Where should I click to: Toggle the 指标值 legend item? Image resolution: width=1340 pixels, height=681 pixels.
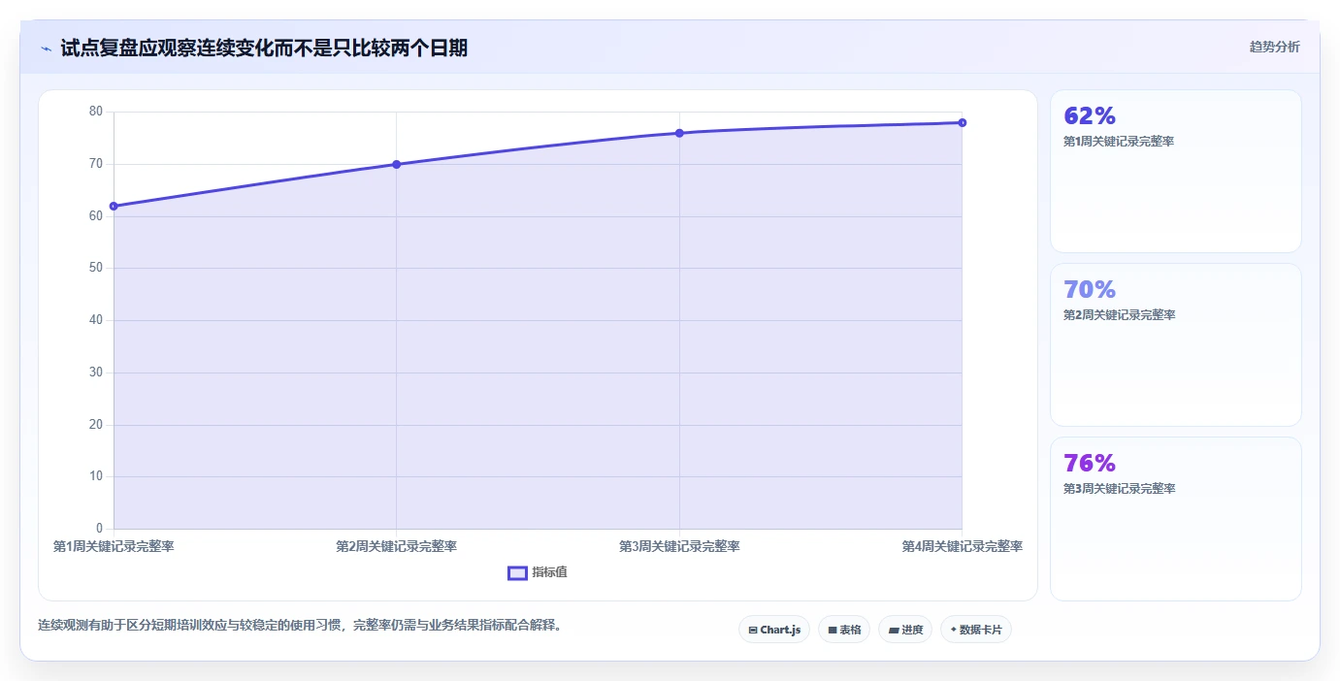tap(538, 572)
